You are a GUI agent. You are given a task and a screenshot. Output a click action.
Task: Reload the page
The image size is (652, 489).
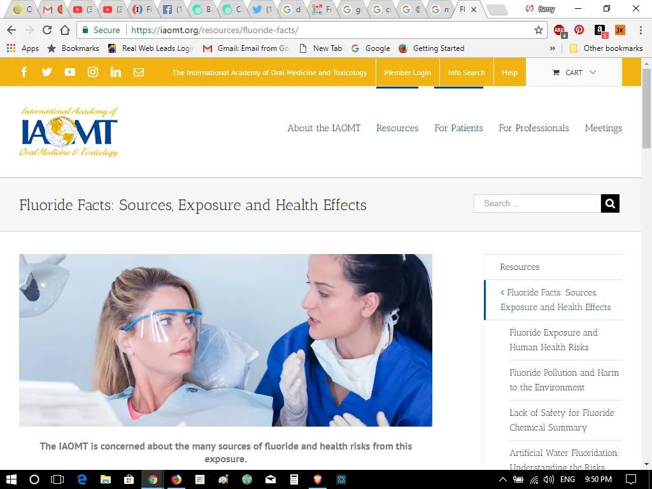47,30
